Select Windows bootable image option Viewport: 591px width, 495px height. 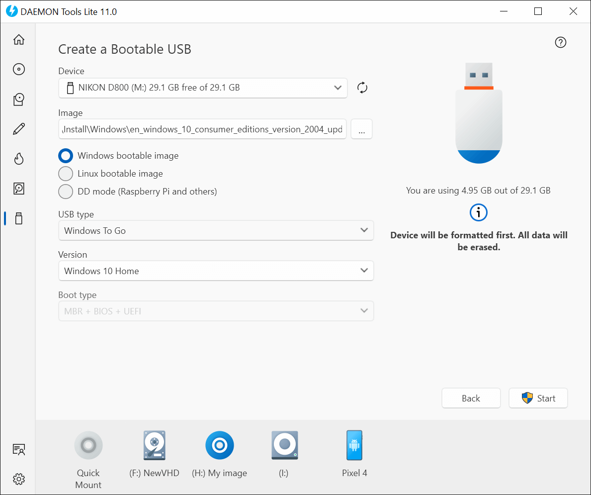click(118, 156)
